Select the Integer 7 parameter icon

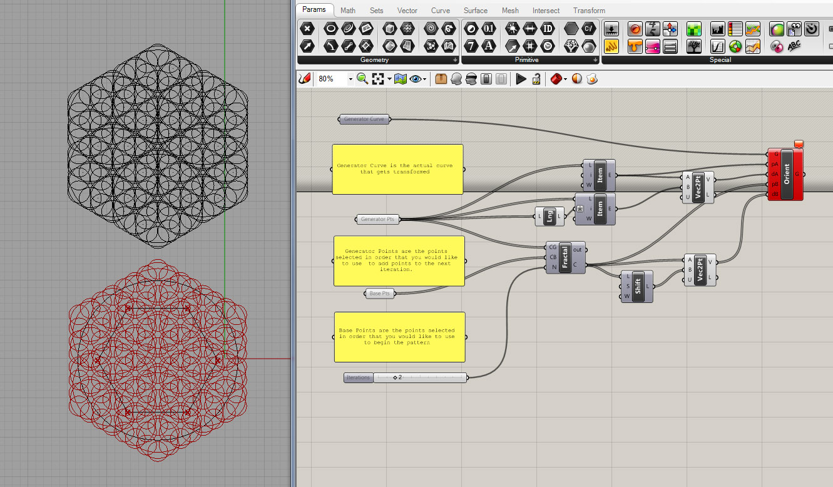pyautogui.click(x=471, y=46)
